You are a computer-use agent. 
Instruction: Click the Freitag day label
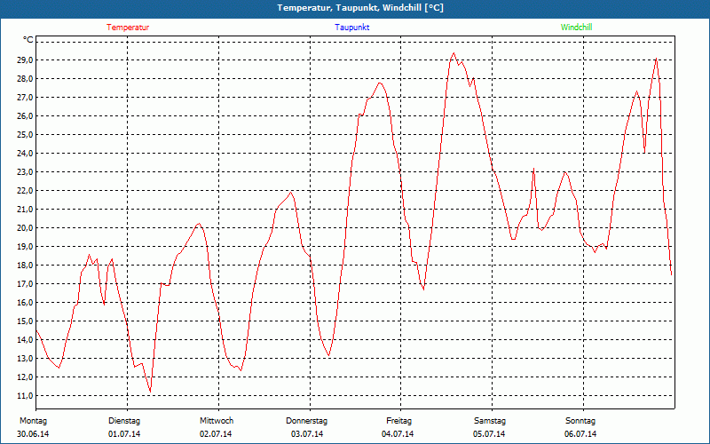click(398, 421)
